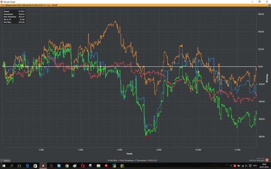The width and height of the screenshot is (271, 169).
Task: Open Windows taskbar search
Action: (12, 166)
